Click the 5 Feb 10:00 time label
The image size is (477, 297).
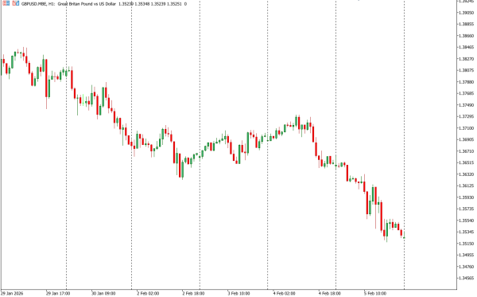[375, 294]
